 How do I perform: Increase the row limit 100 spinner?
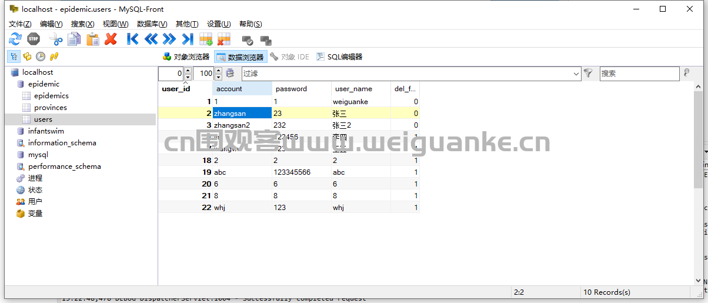tap(218, 71)
